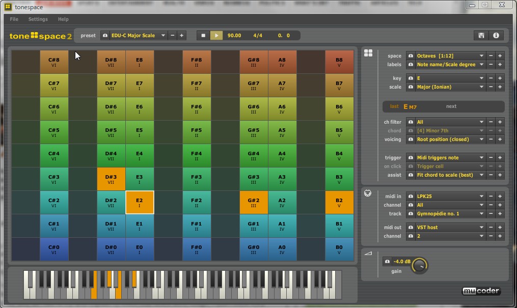Click the MIDI learn icon for midi in

411,196
